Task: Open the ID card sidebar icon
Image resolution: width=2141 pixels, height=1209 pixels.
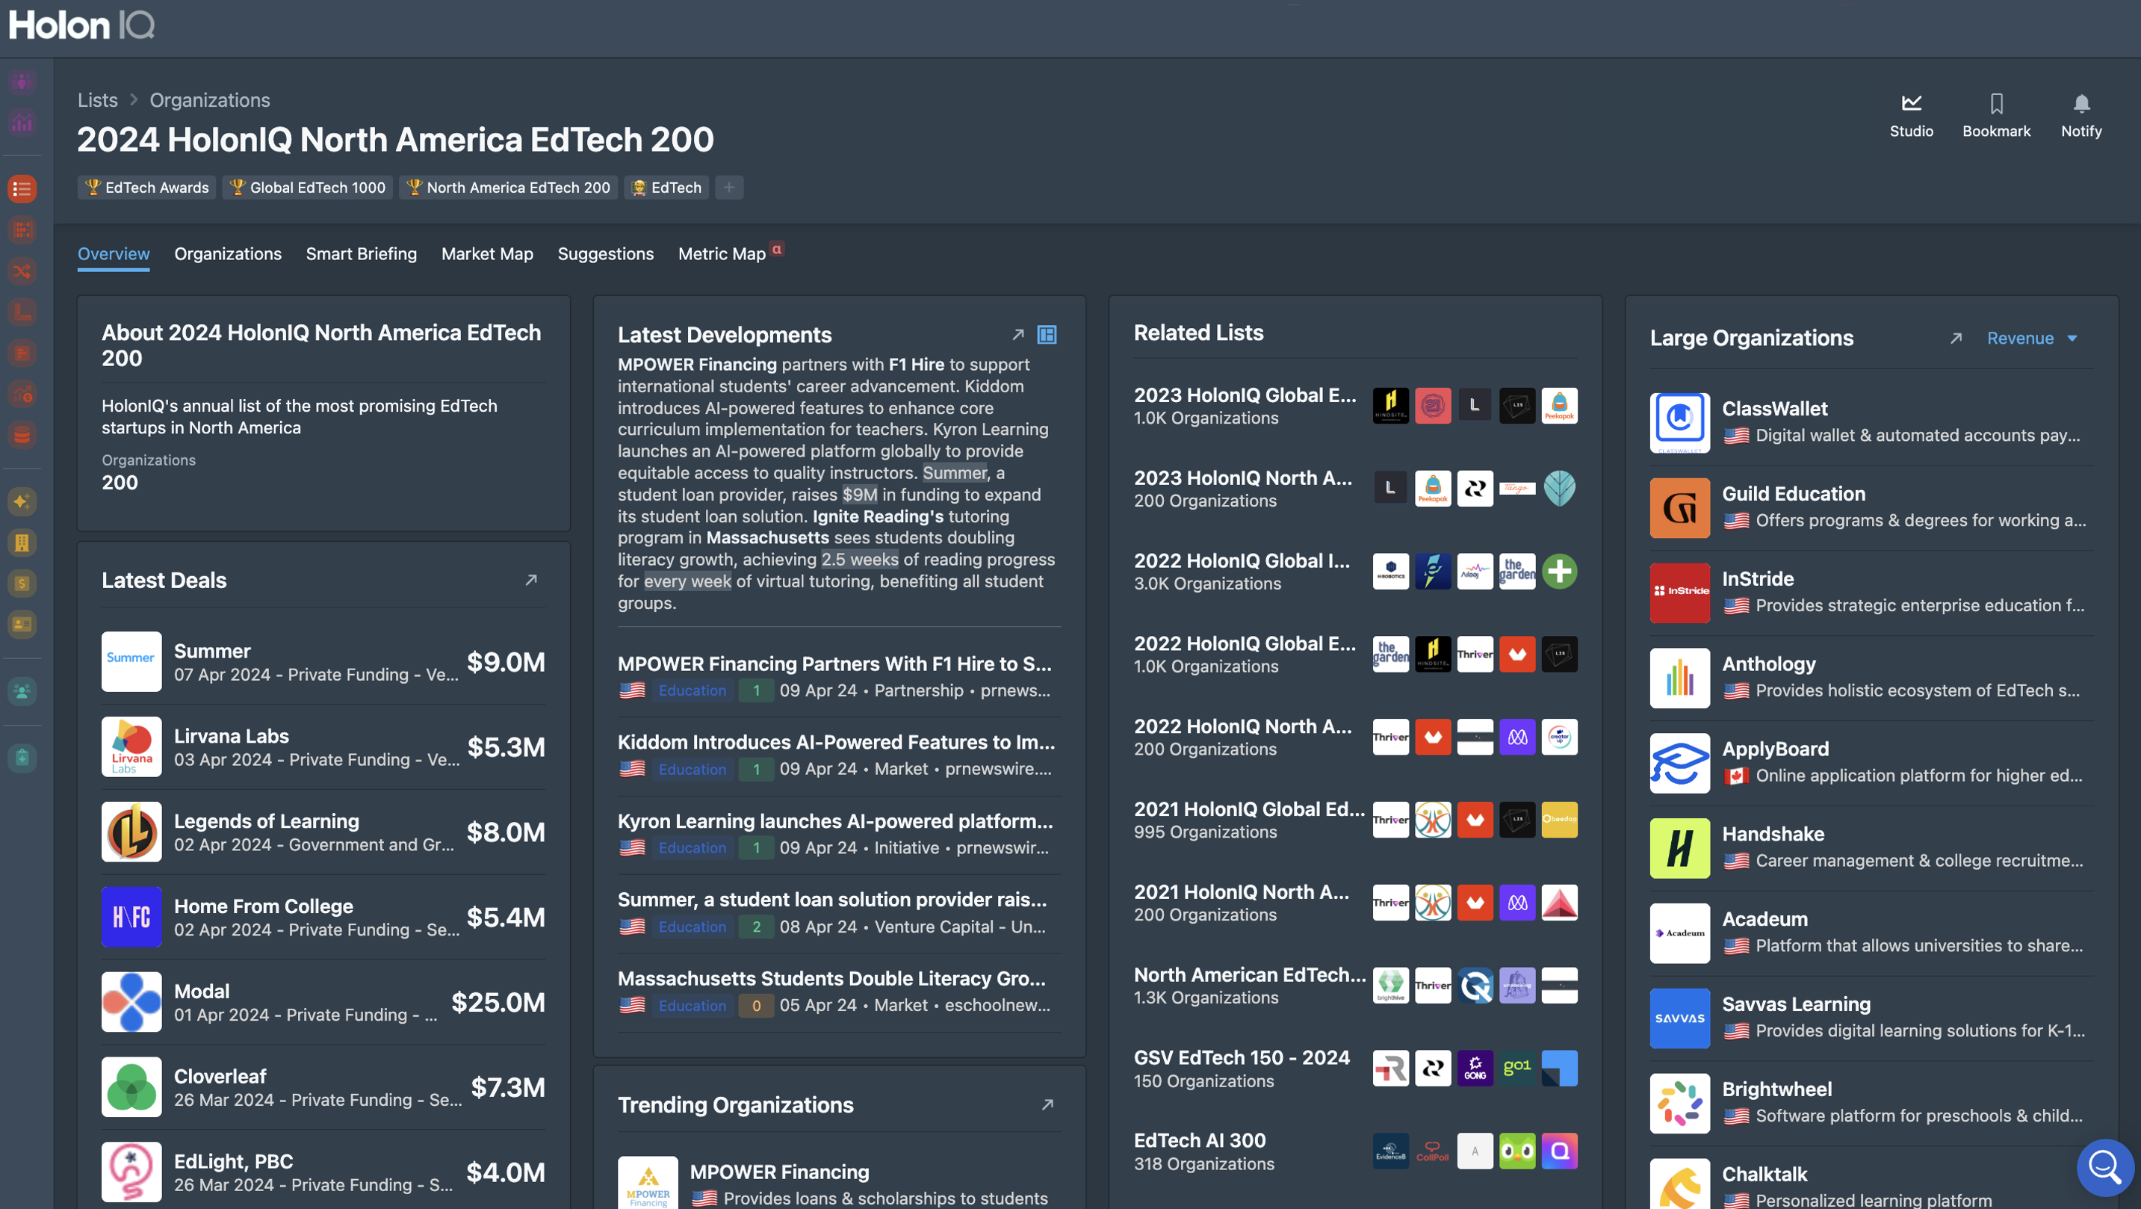Action: (x=22, y=625)
